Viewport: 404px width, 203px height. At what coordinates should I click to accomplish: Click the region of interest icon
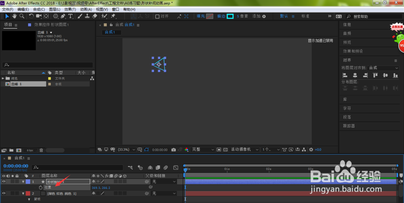click(219, 149)
